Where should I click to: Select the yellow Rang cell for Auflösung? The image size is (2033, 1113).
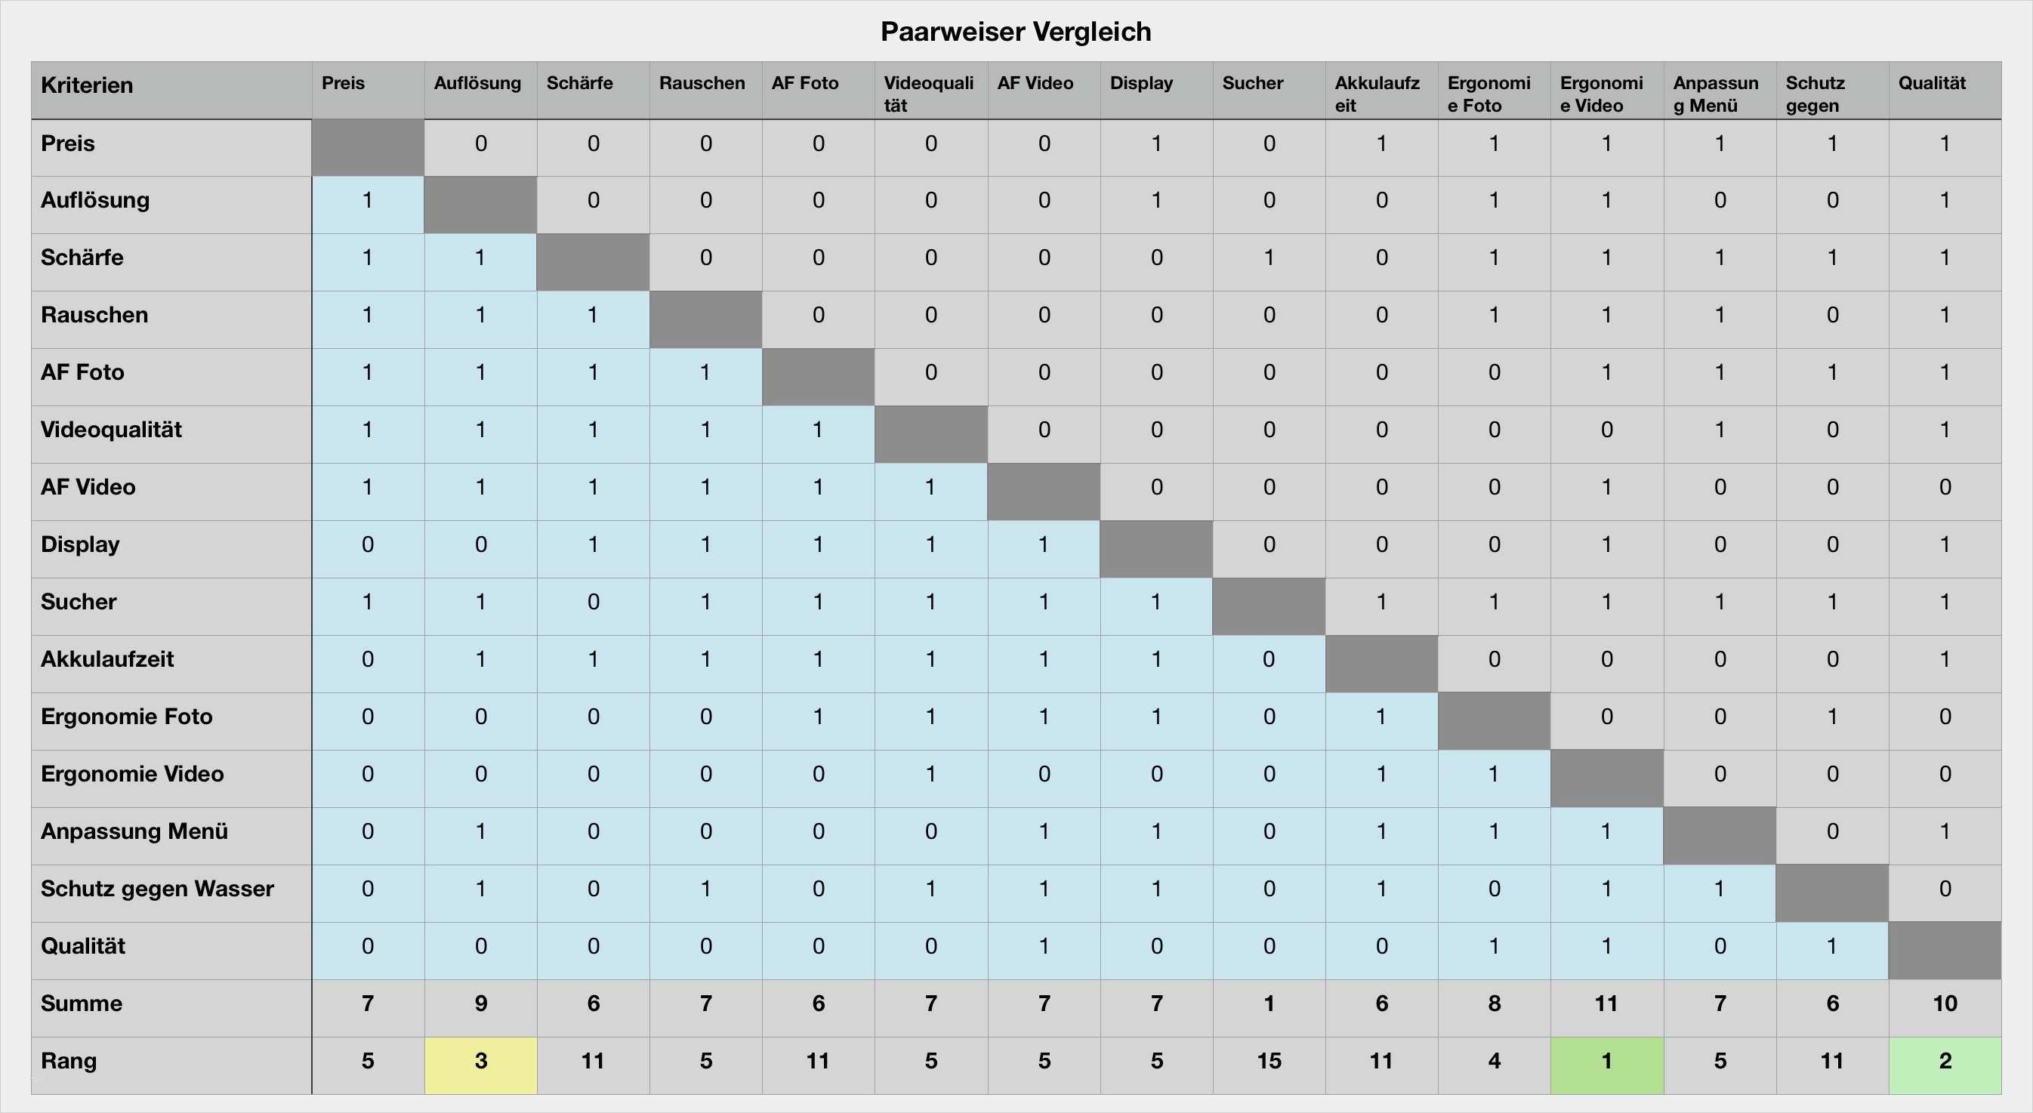480,1061
